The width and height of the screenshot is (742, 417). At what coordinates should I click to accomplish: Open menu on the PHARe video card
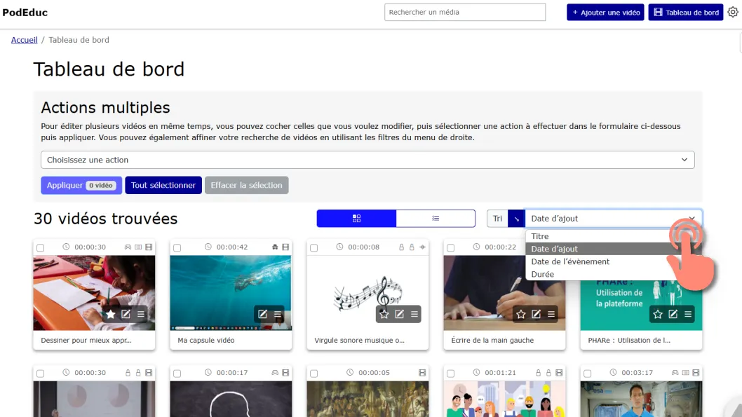(687, 314)
